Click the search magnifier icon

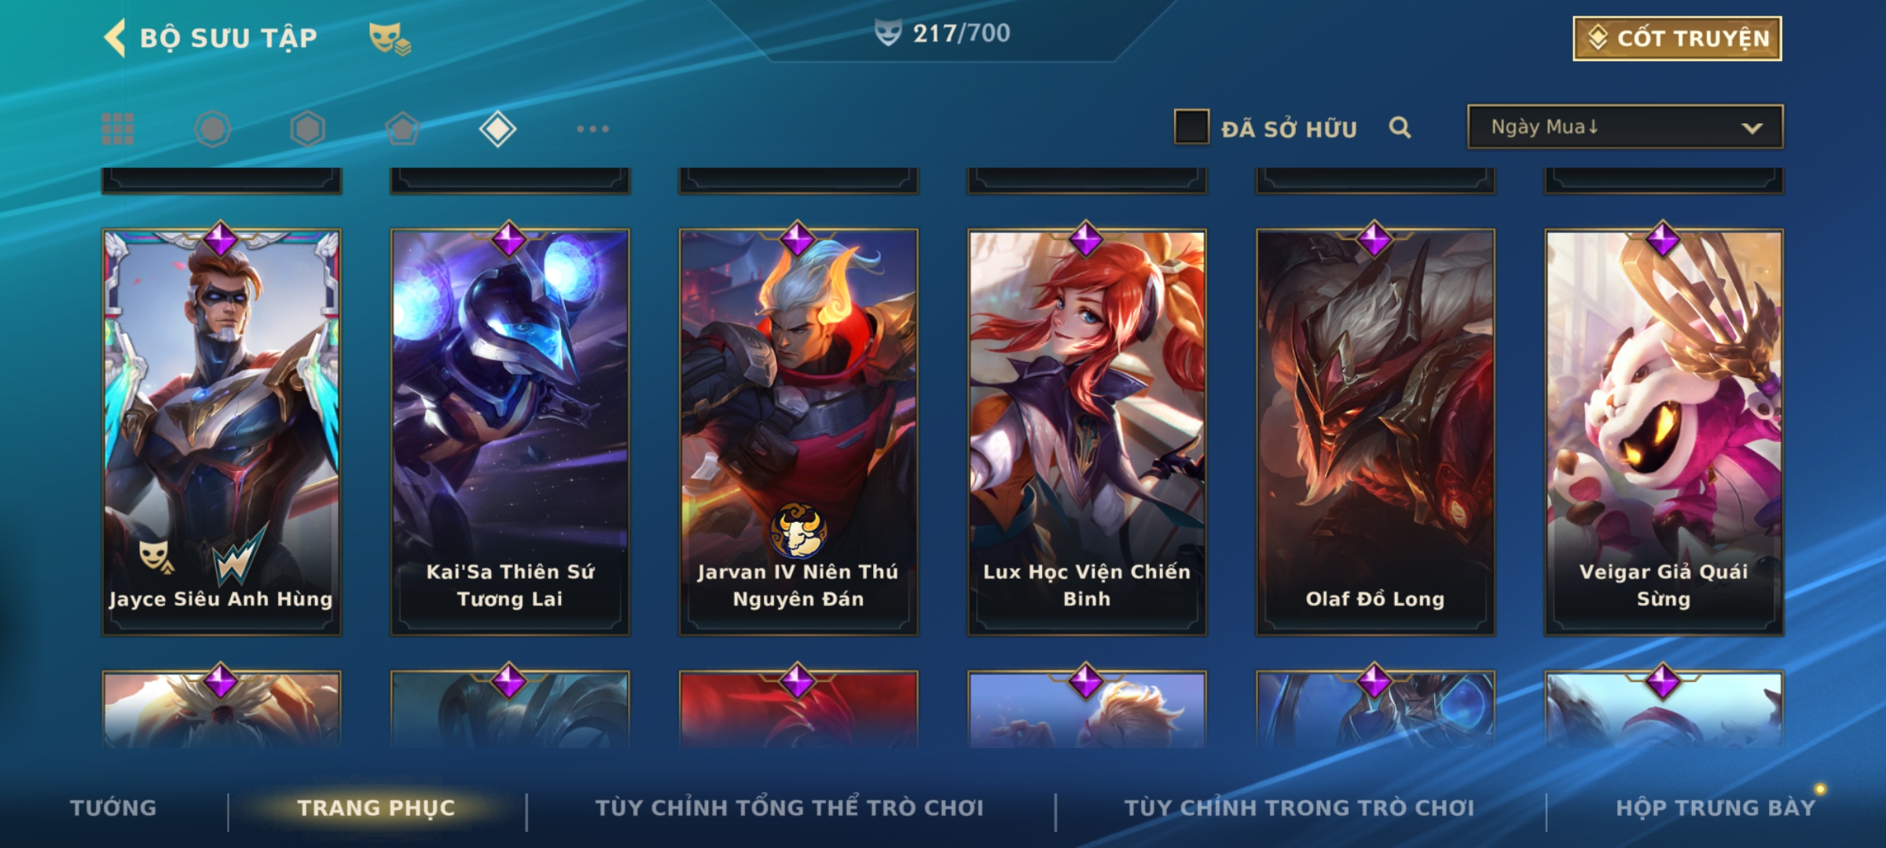(1400, 127)
